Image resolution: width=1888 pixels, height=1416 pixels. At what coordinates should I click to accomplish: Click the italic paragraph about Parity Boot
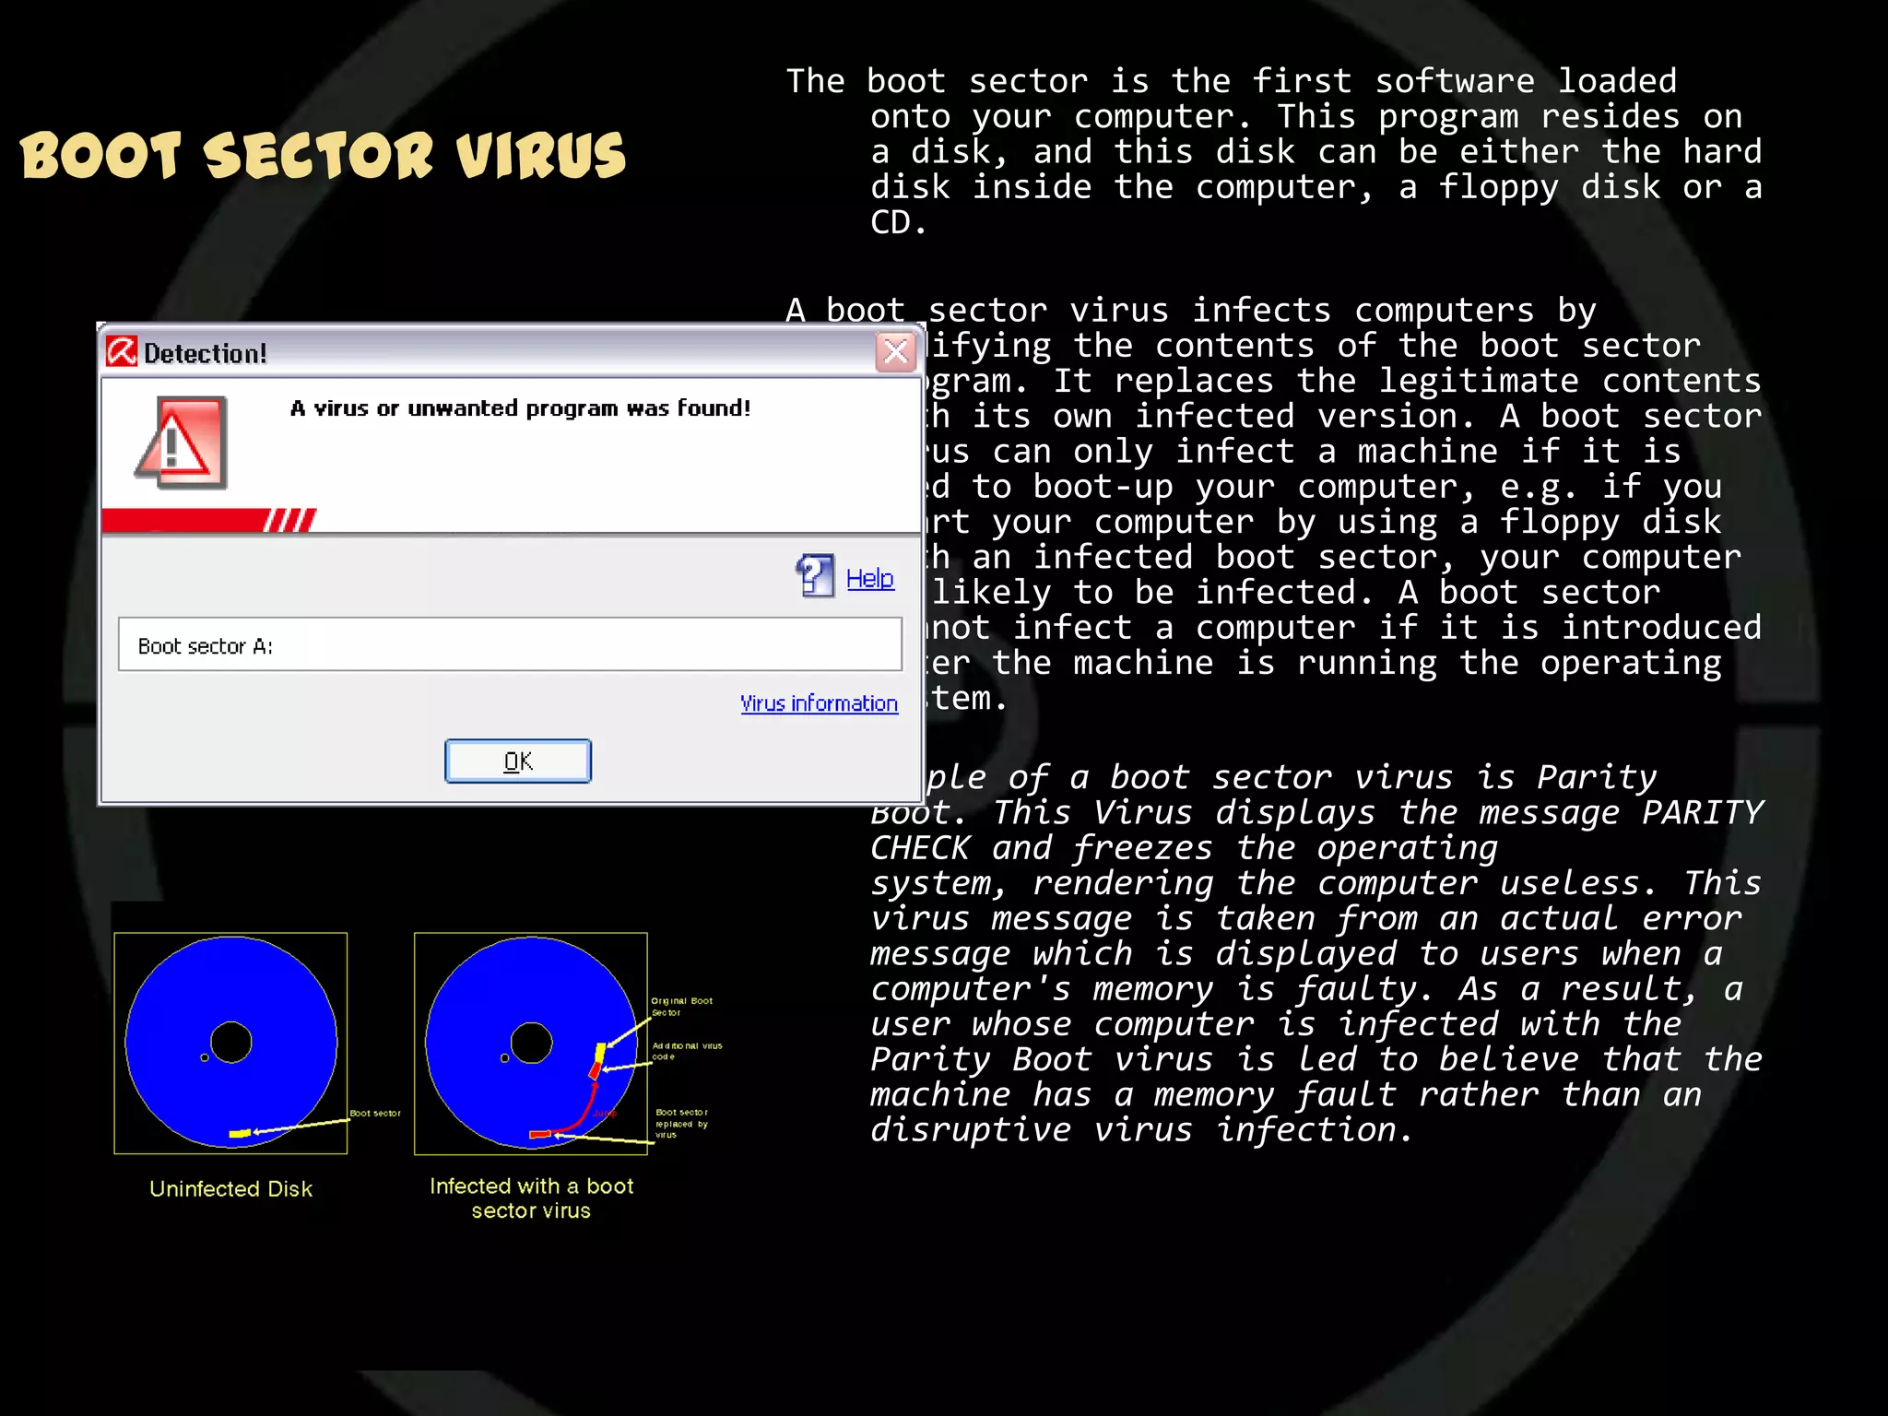1316,953
